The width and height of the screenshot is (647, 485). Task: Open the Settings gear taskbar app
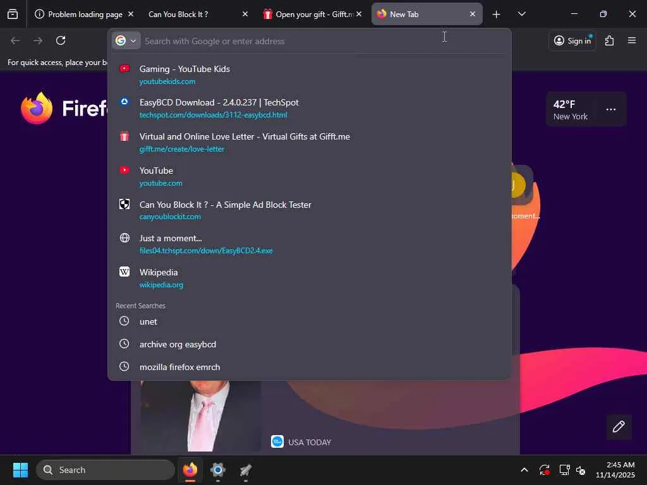[218, 470]
